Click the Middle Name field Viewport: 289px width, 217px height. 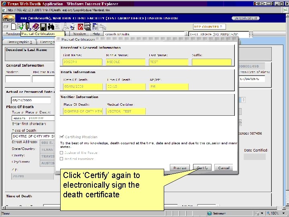point(126,62)
